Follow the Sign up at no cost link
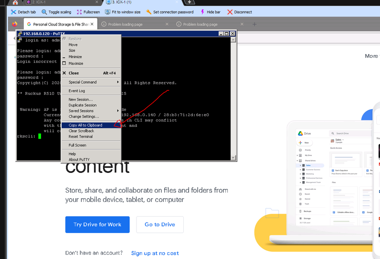Screen dimensions: 380x259 click(155, 253)
